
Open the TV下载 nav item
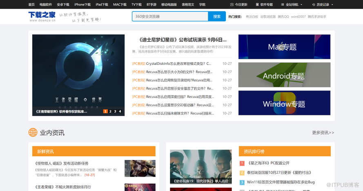[x=137, y=4]
